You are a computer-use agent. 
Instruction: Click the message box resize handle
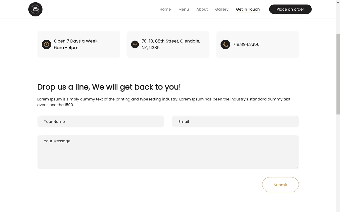[x=297, y=167]
